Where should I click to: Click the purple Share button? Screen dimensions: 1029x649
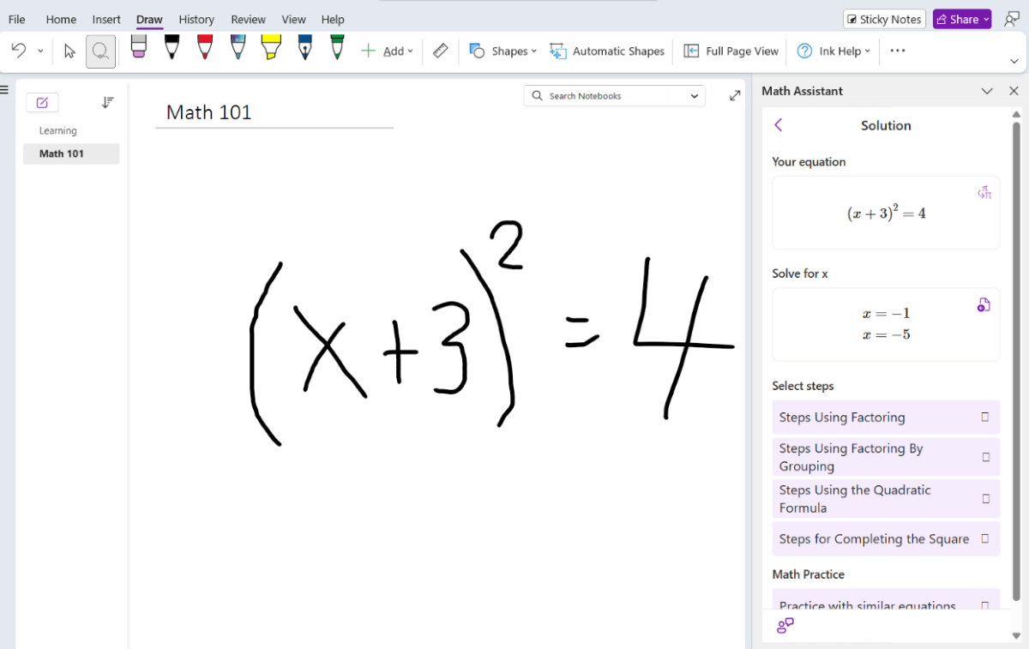click(962, 19)
